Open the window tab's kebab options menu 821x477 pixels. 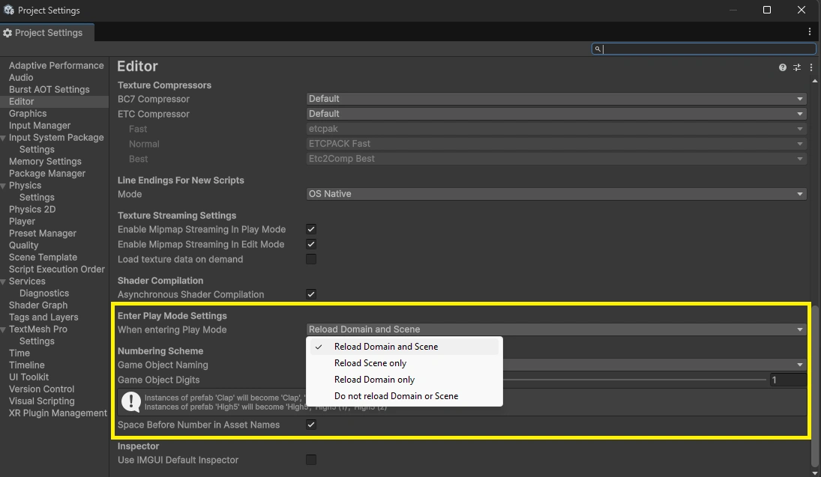pyautogui.click(x=810, y=32)
